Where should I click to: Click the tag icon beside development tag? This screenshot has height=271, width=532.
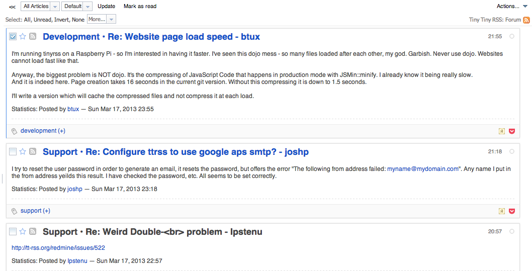[14, 131]
